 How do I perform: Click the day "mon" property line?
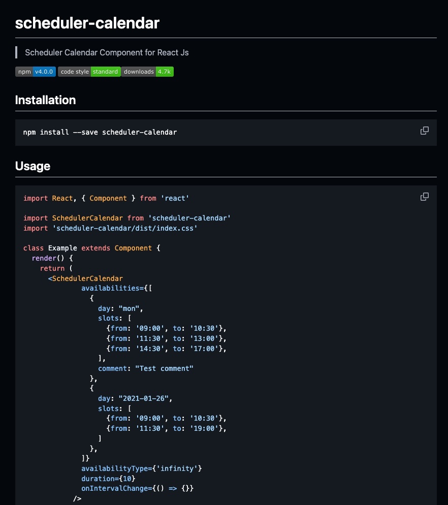click(x=120, y=308)
